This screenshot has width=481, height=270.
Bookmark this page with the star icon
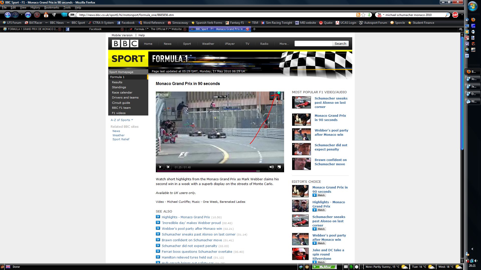tap(363, 15)
